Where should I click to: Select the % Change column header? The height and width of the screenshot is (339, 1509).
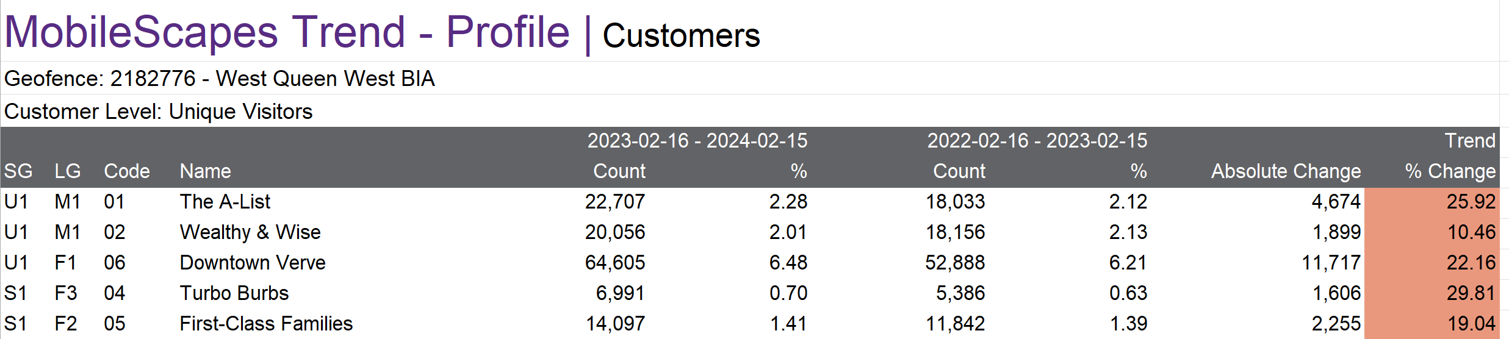coord(1450,171)
